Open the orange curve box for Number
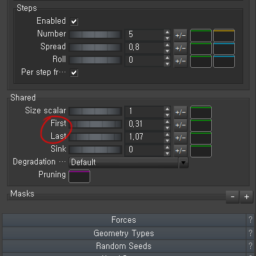Viewport: 256px width, 256px height. 224,36
